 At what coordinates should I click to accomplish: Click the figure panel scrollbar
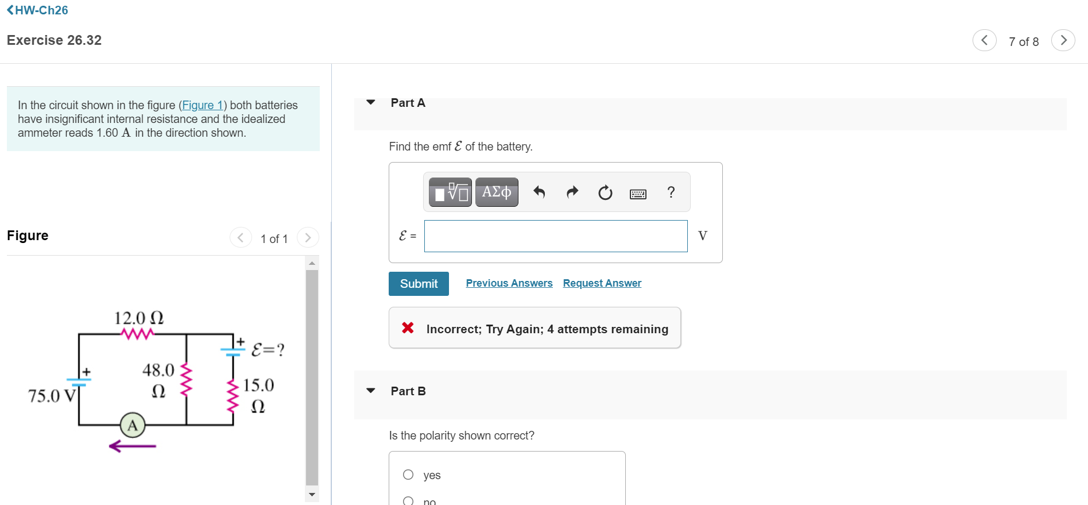tap(312, 378)
